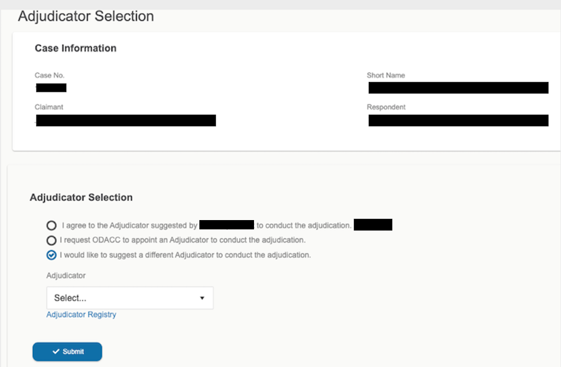Viewport: 561px width, 367px height.
Task: Click the Case Information heading
Action: click(75, 48)
